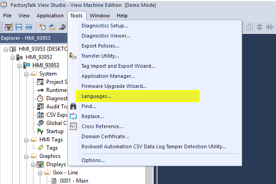276x184 pixels.
Task: Collapse the System folder
Action: pyautogui.click(x=26, y=74)
